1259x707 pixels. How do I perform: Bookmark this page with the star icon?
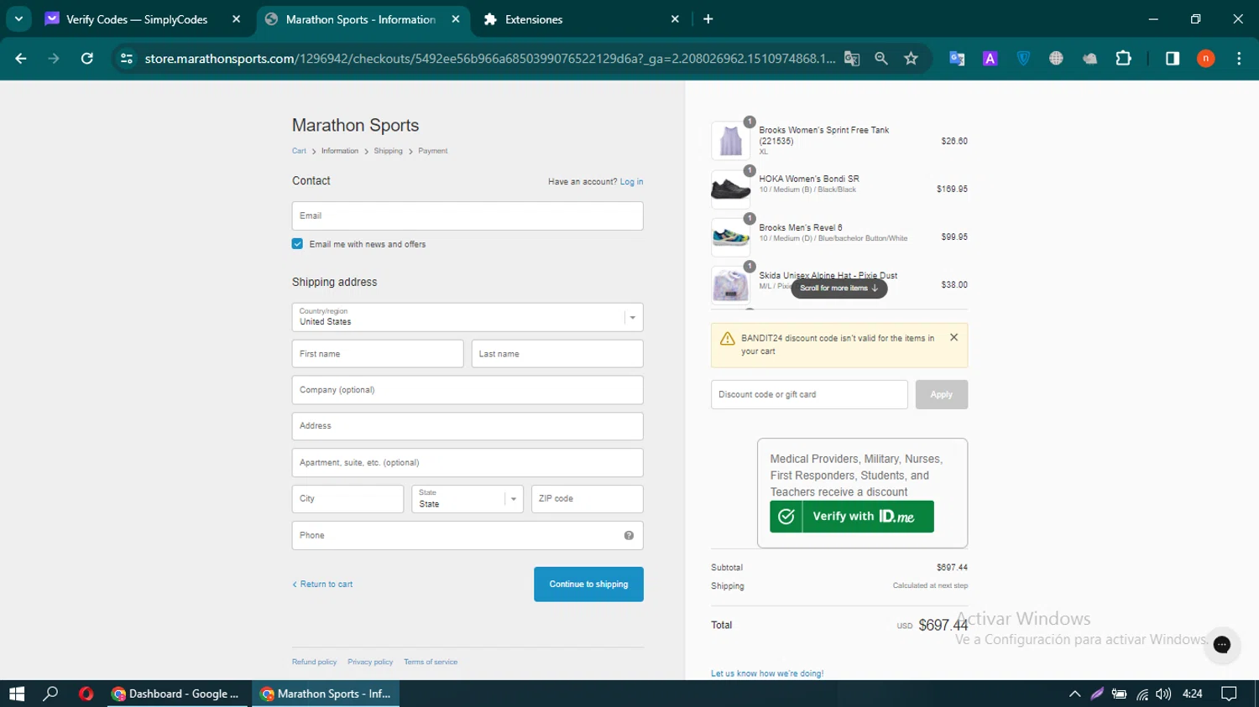[x=912, y=59]
